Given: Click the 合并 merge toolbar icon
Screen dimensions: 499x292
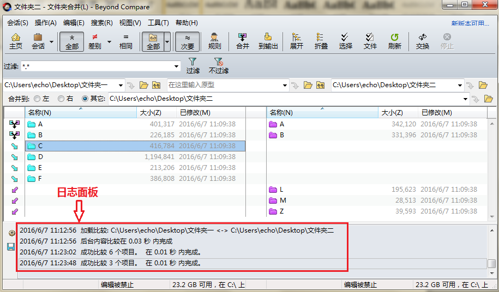Looking at the screenshot, I should (243, 41).
